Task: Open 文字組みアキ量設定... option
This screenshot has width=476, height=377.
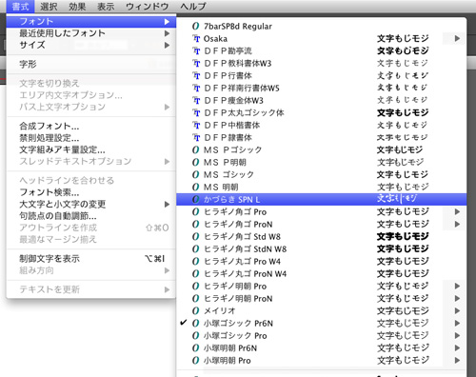Action: 91,149
